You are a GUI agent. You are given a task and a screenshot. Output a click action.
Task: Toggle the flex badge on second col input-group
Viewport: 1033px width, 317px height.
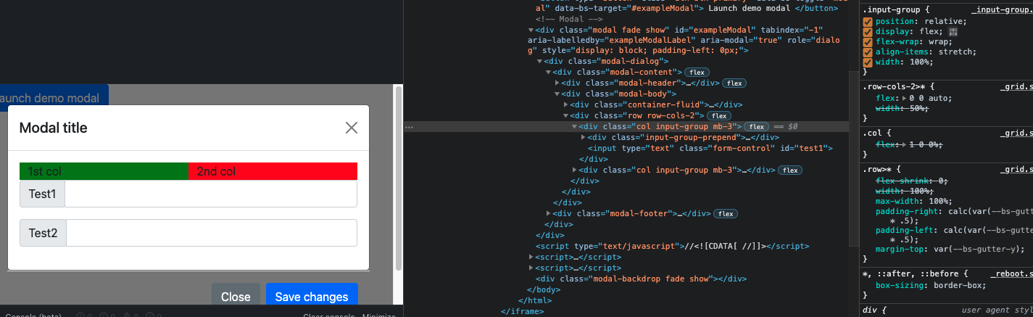coord(789,170)
